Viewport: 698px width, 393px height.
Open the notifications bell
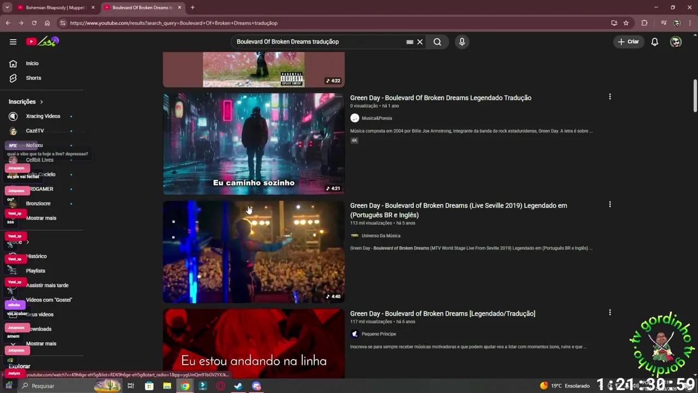654,41
